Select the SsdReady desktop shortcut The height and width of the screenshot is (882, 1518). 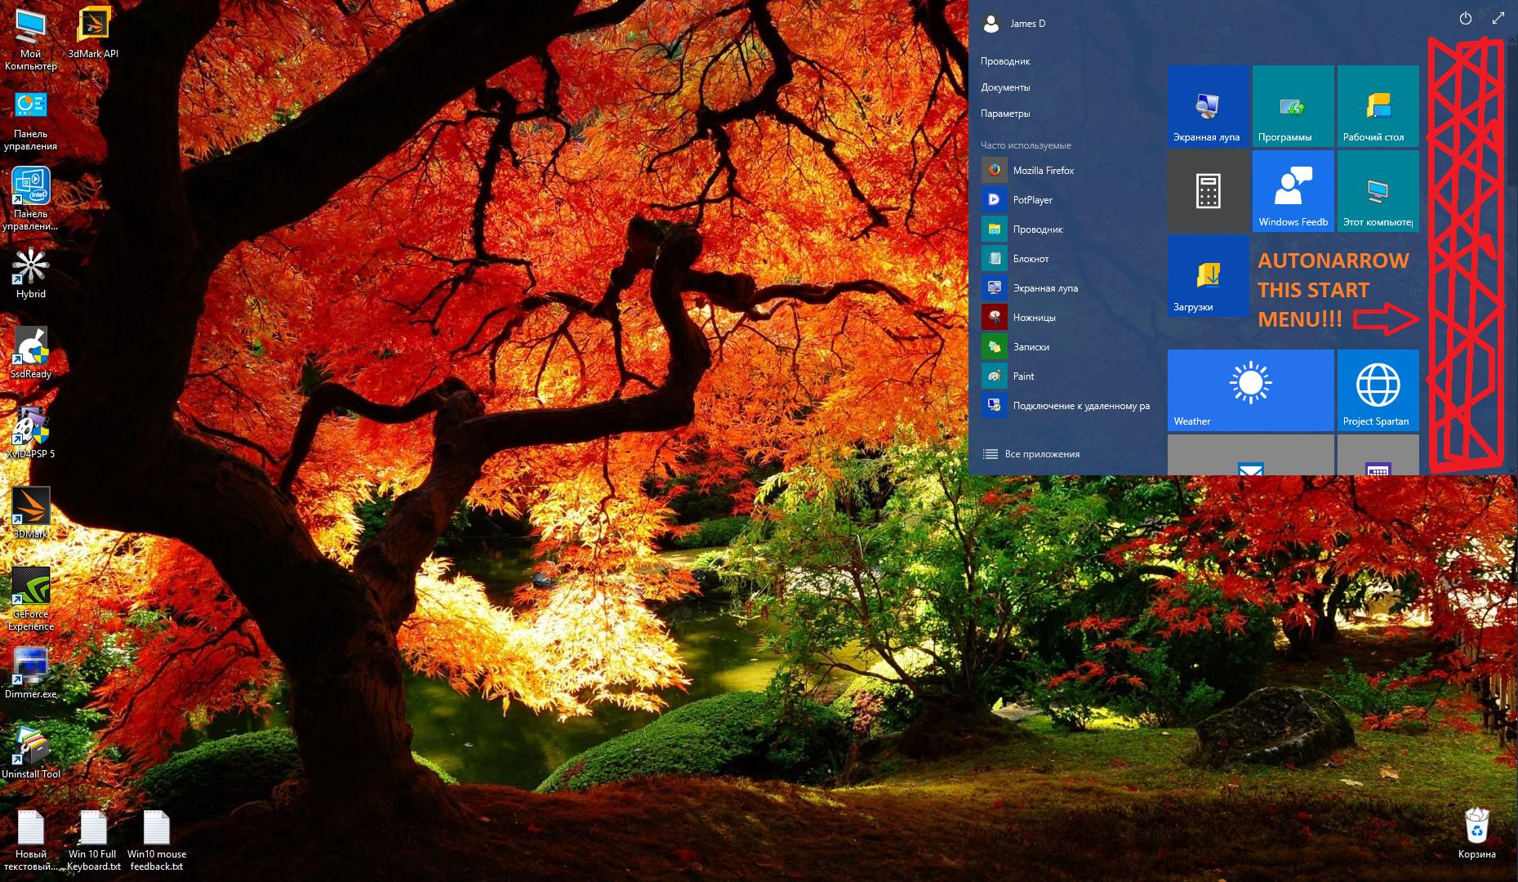[31, 353]
